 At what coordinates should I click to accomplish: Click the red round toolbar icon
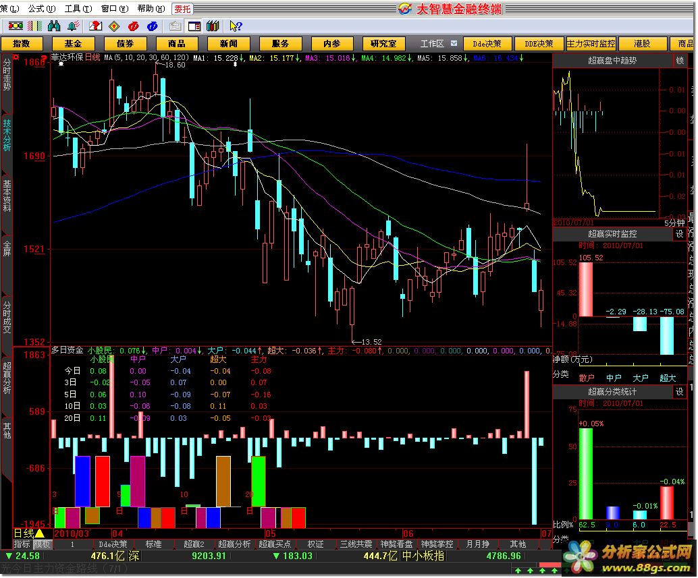(x=134, y=26)
